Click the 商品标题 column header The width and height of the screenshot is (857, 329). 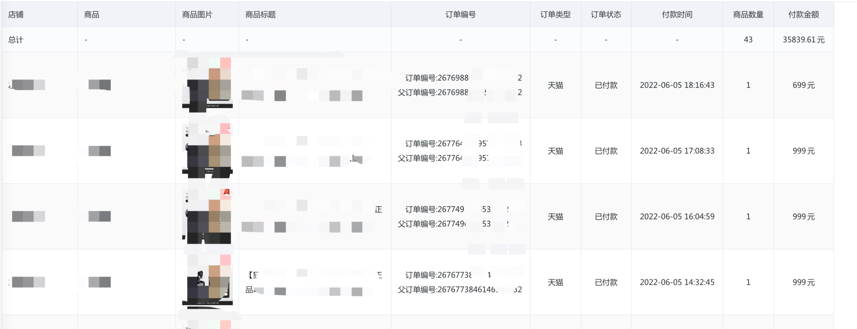pos(260,15)
